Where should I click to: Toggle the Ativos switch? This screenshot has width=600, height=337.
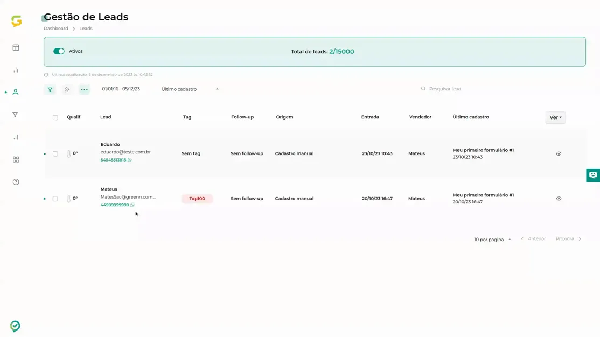coord(59,51)
